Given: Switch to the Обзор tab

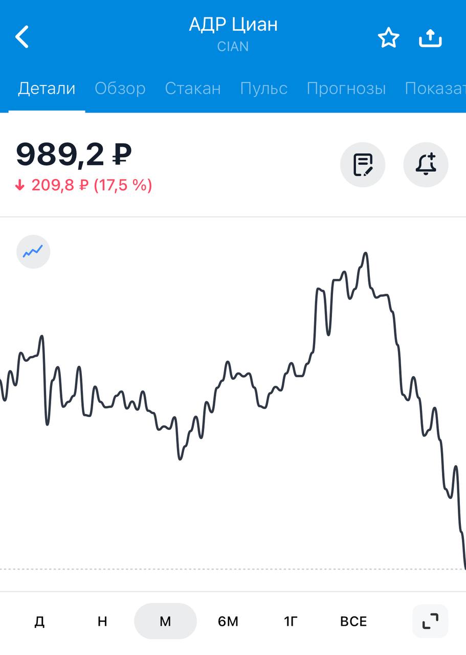Looking at the screenshot, I should (x=120, y=89).
